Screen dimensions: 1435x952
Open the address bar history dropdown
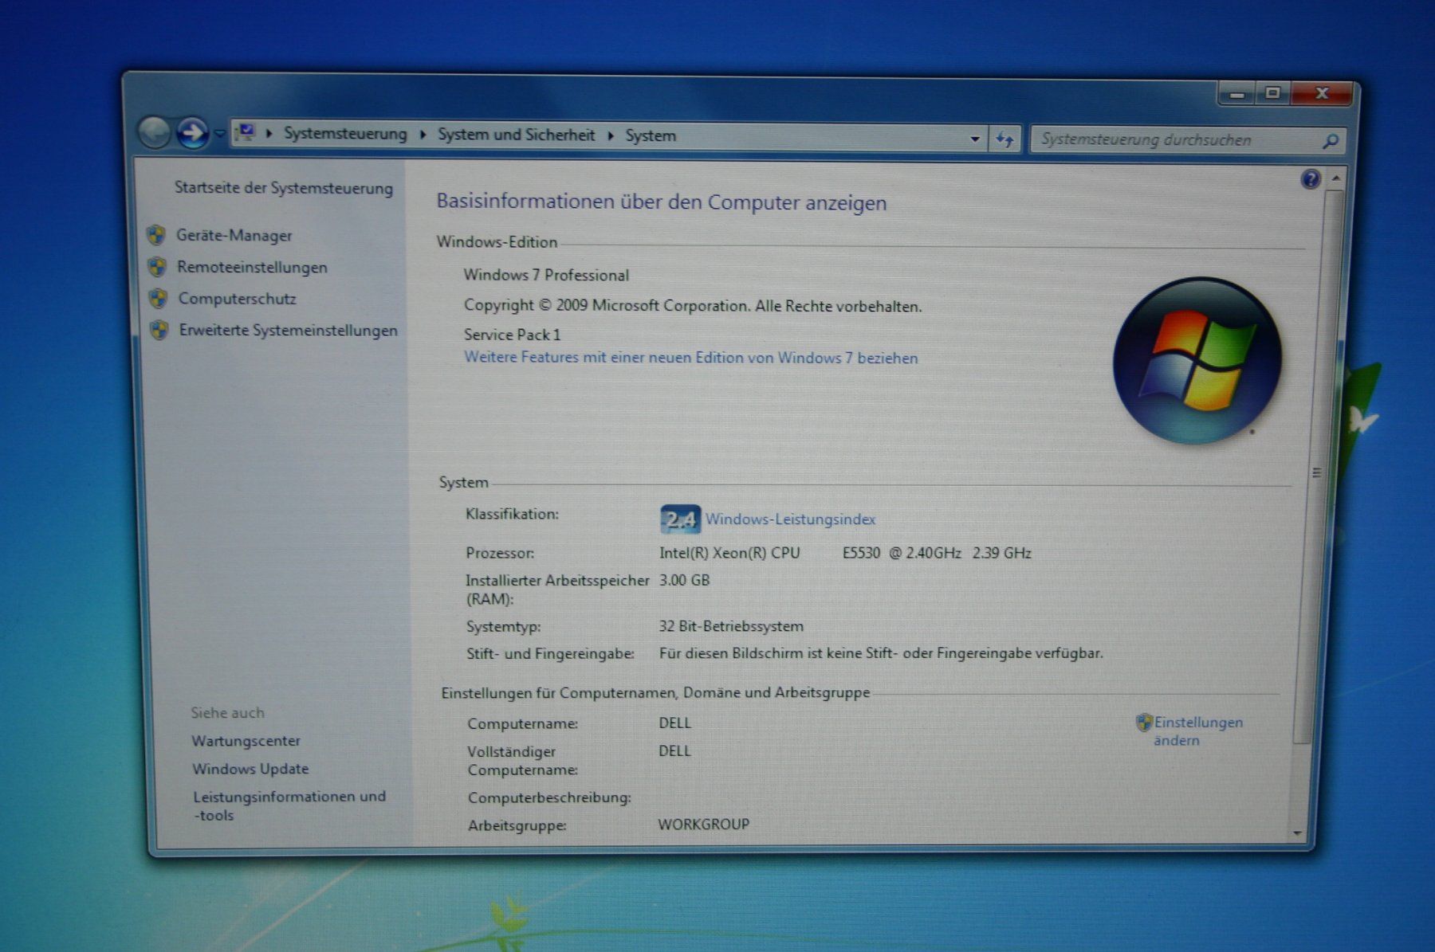click(x=974, y=139)
